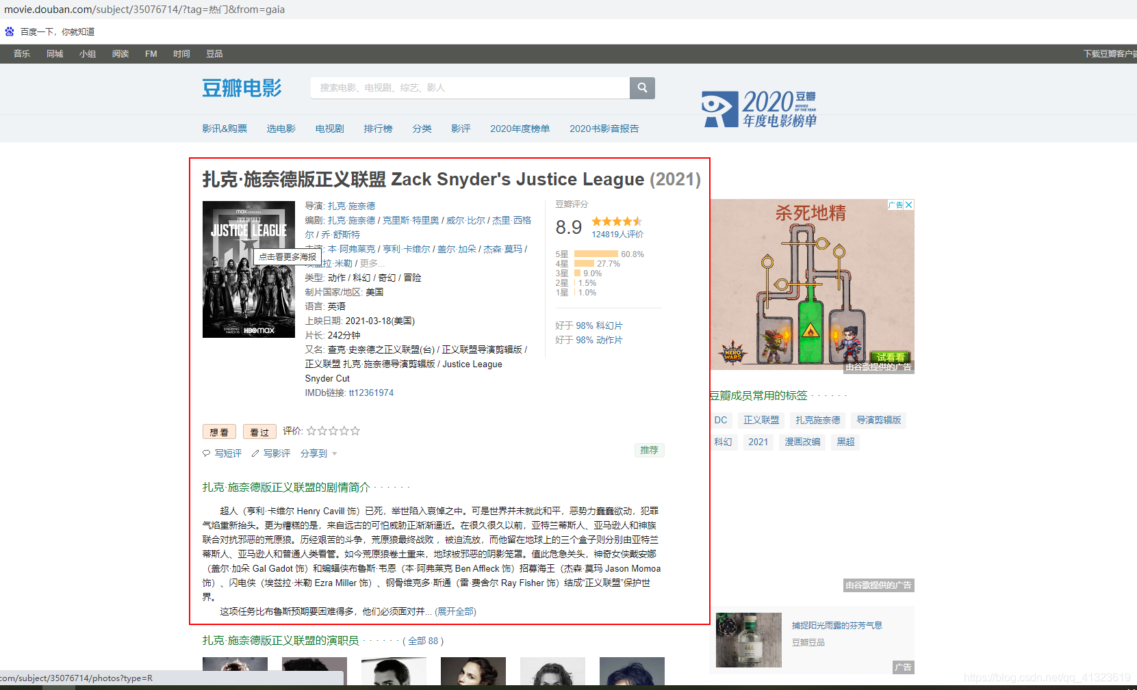Click the first rating star
Viewport: 1137px width, 690px height.
click(311, 431)
